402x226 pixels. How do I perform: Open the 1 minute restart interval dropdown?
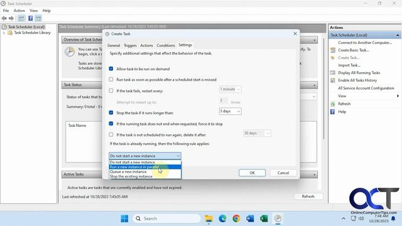point(230,89)
